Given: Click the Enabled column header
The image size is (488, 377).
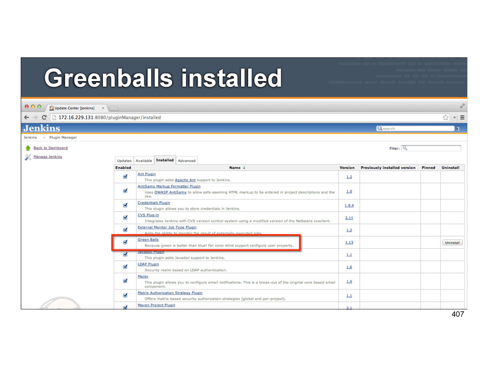Looking at the screenshot, I should pyautogui.click(x=123, y=167).
